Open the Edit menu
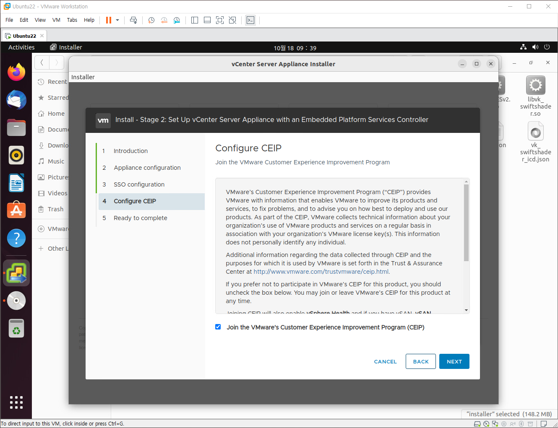The image size is (558, 428). click(x=24, y=20)
